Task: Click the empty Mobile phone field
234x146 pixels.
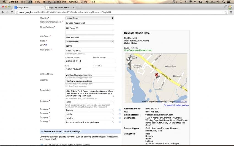Action: [x=104, y=61]
